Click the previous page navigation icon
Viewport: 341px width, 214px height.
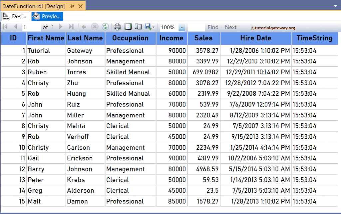[16, 27]
